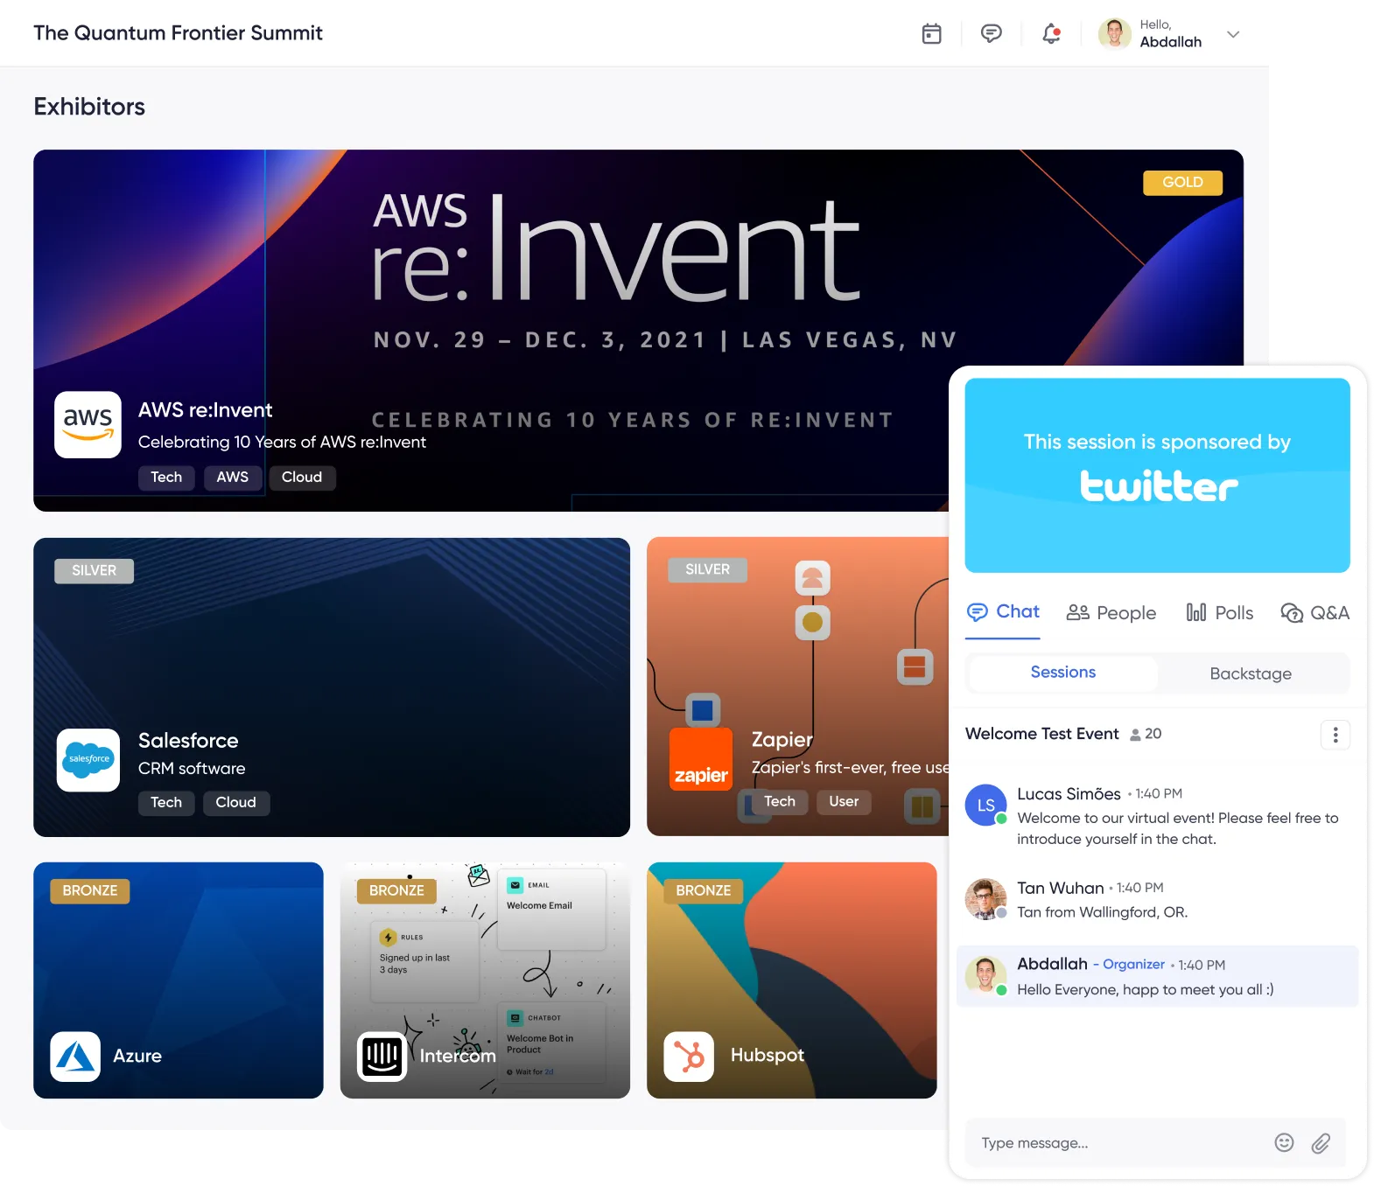
Task: Open the chat bubble icon in header
Action: coord(991,34)
